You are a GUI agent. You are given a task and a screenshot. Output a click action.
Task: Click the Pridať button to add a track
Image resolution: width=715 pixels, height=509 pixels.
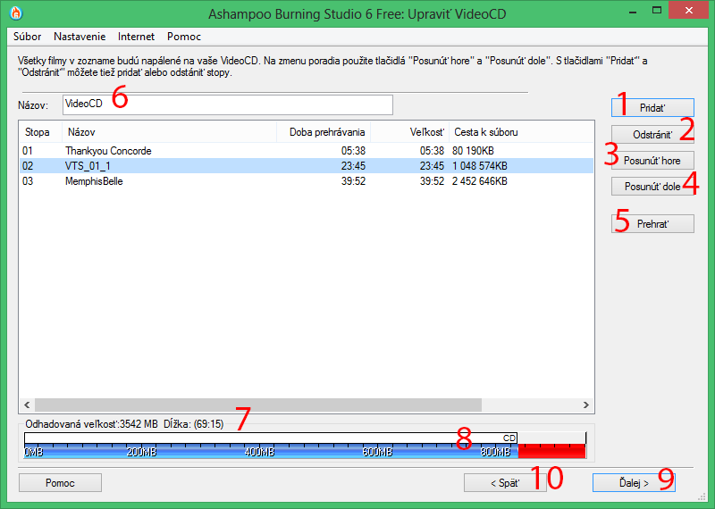(x=652, y=108)
